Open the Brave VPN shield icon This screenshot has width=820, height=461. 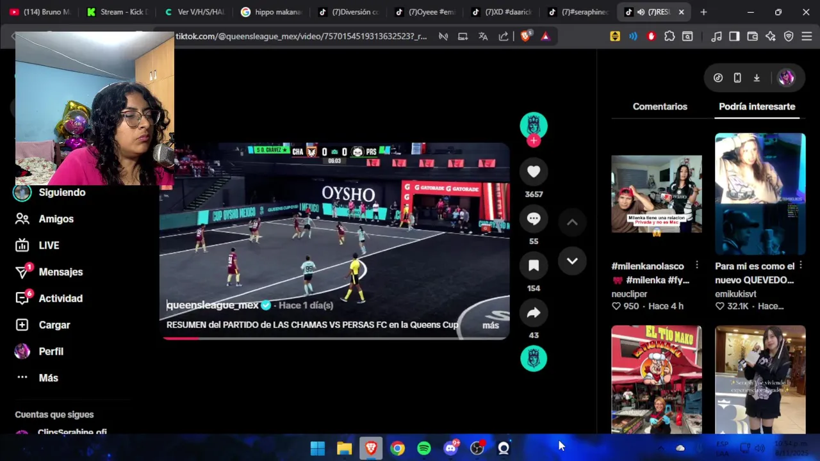(x=789, y=36)
